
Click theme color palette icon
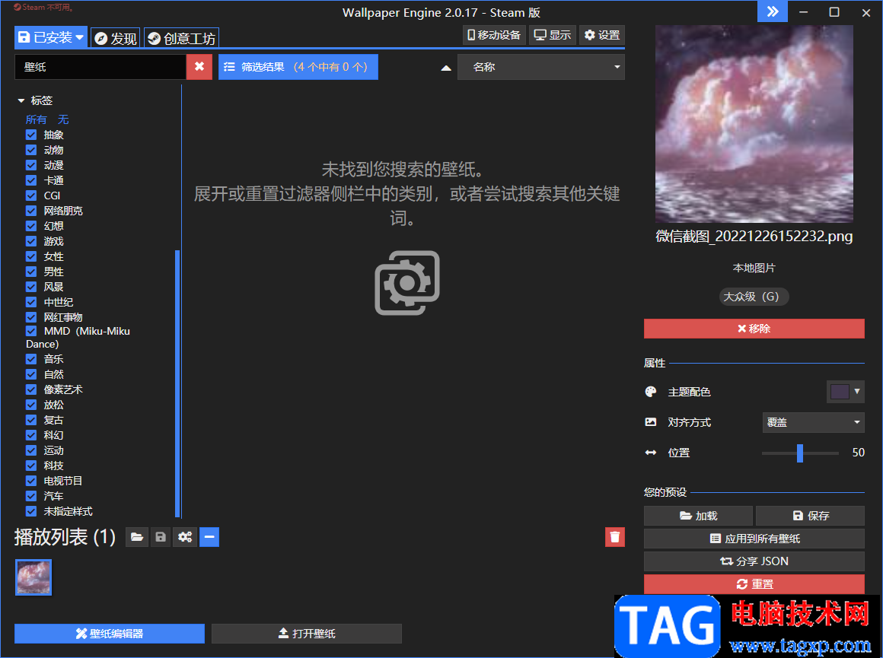(650, 392)
